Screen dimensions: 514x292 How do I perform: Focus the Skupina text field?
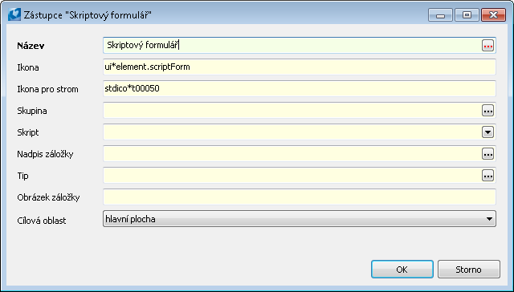pos(292,111)
